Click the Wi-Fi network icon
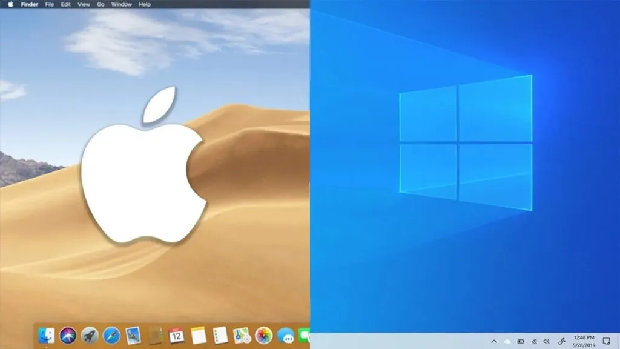620x349 pixels. pyautogui.click(x=534, y=341)
